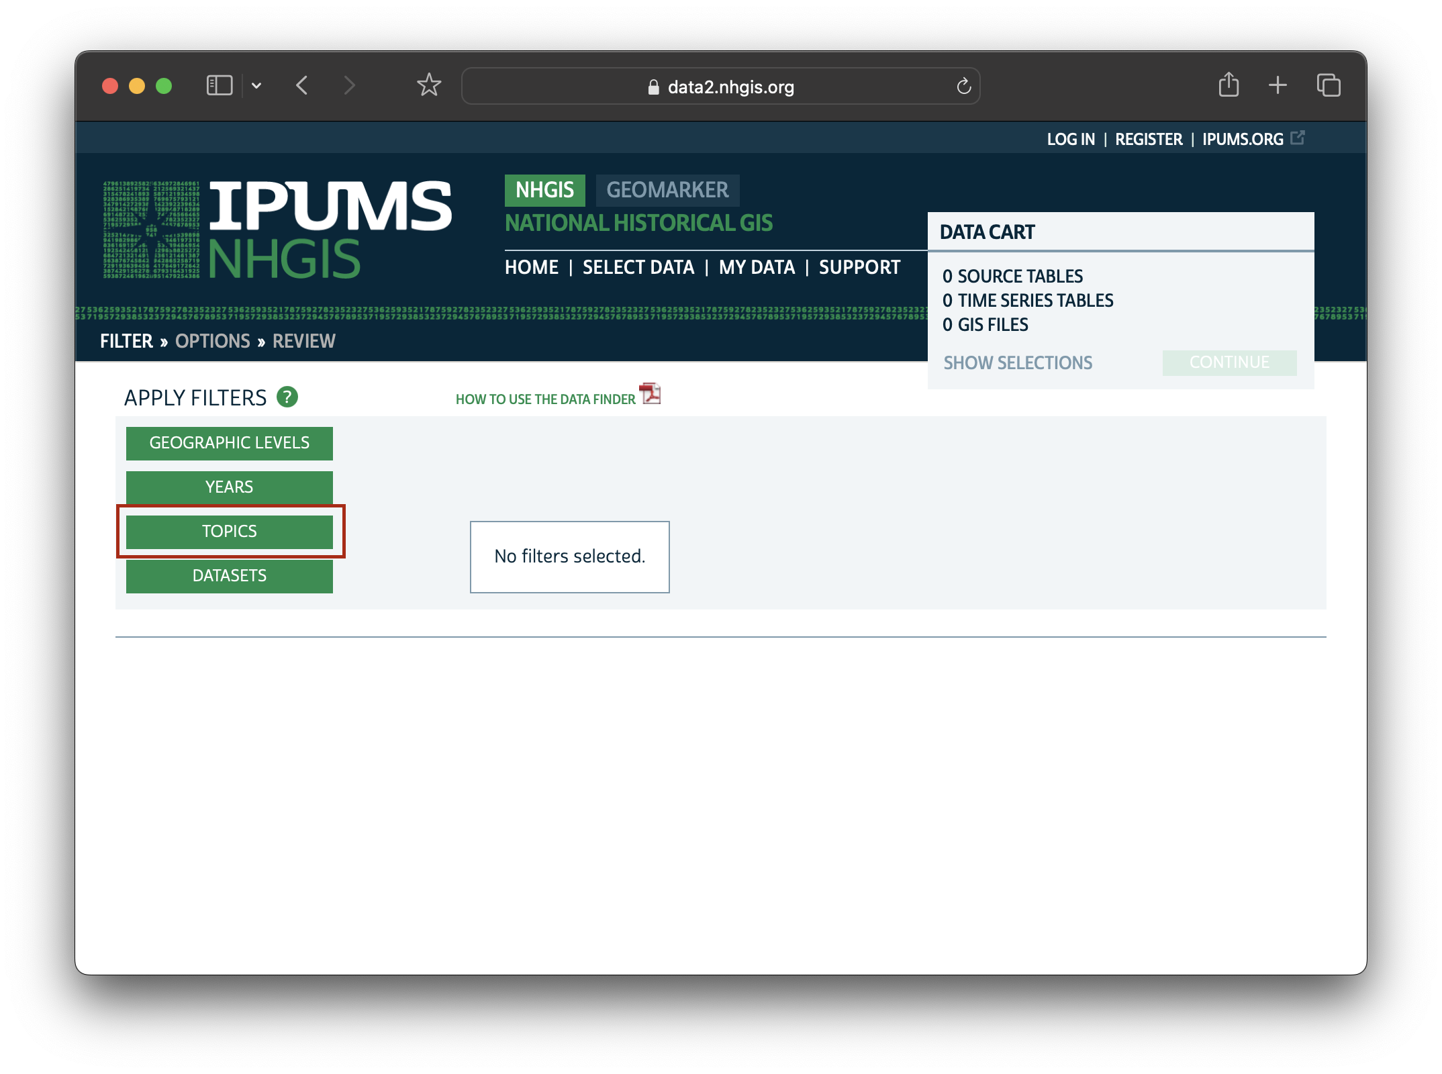Maximize the window with the green button
This screenshot has height=1074, width=1442.
tap(164, 86)
